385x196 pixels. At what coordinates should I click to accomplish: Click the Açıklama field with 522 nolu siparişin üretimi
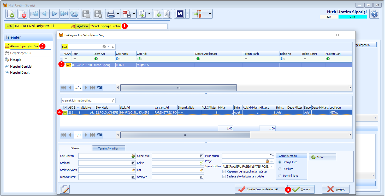point(128,26)
